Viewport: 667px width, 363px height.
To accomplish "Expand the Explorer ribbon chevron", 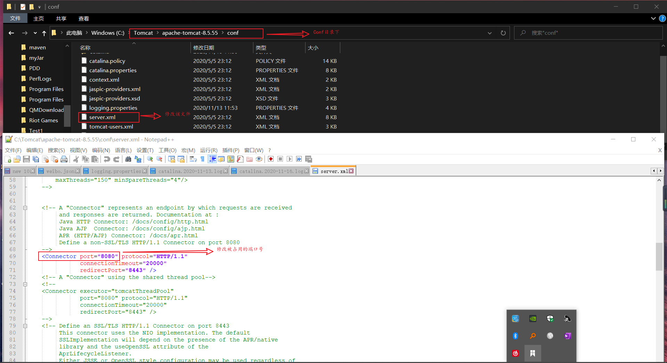I will [x=653, y=18].
